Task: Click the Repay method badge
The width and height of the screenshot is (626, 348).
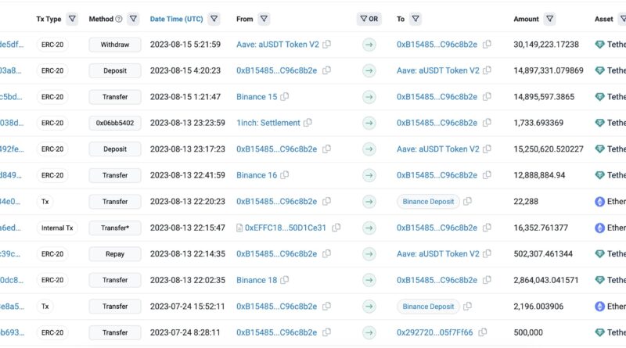Action: 115,254
